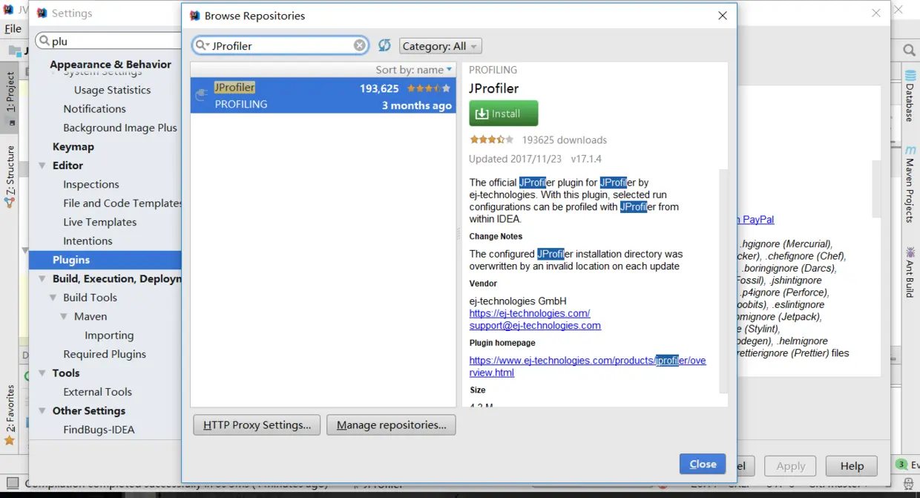Image resolution: width=920 pixels, height=498 pixels.
Task: Click the magnifier icon in the Browse Repositories search
Action: pyautogui.click(x=200, y=45)
